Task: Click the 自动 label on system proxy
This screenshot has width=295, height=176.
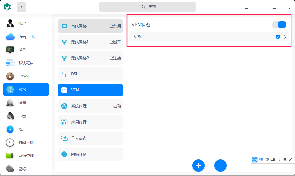Action: click(x=117, y=106)
